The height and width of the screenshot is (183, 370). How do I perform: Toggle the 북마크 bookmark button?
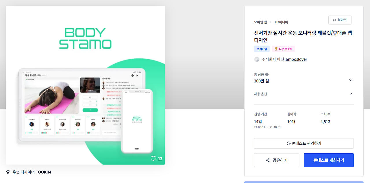(x=340, y=20)
